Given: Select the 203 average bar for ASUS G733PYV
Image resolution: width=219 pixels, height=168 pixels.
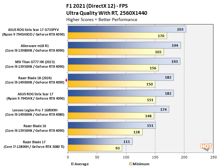Looking at the screenshot, I should 127,29.
